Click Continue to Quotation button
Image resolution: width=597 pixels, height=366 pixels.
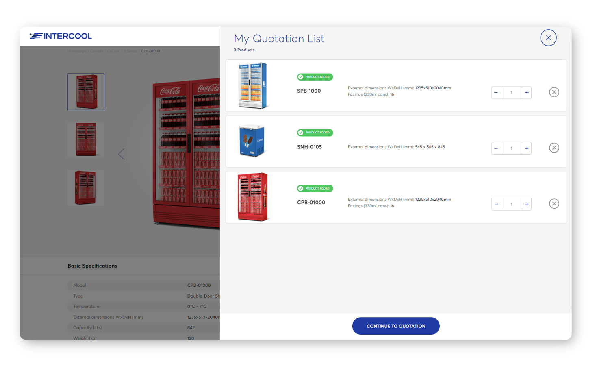pyautogui.click(x=396, y=326)
